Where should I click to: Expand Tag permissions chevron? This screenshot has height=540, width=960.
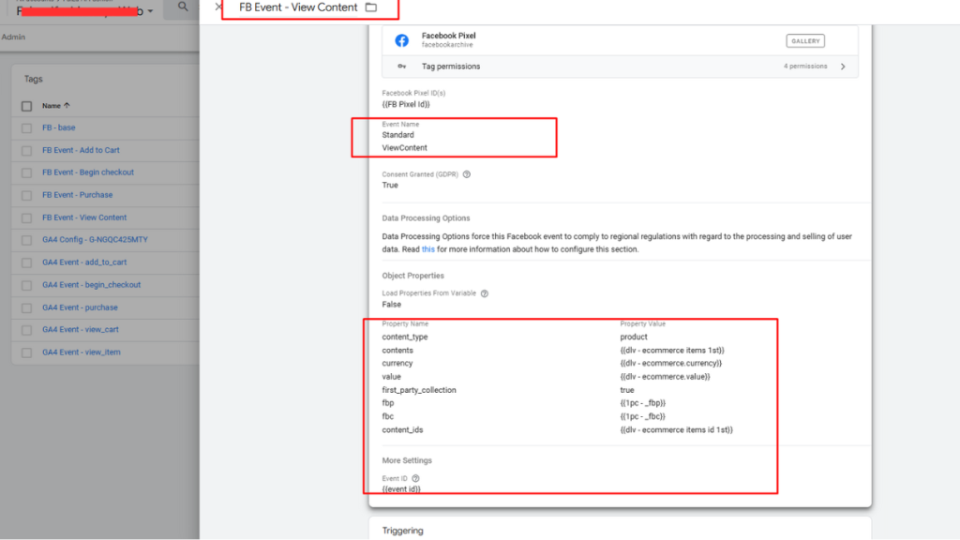coord(843,67)
